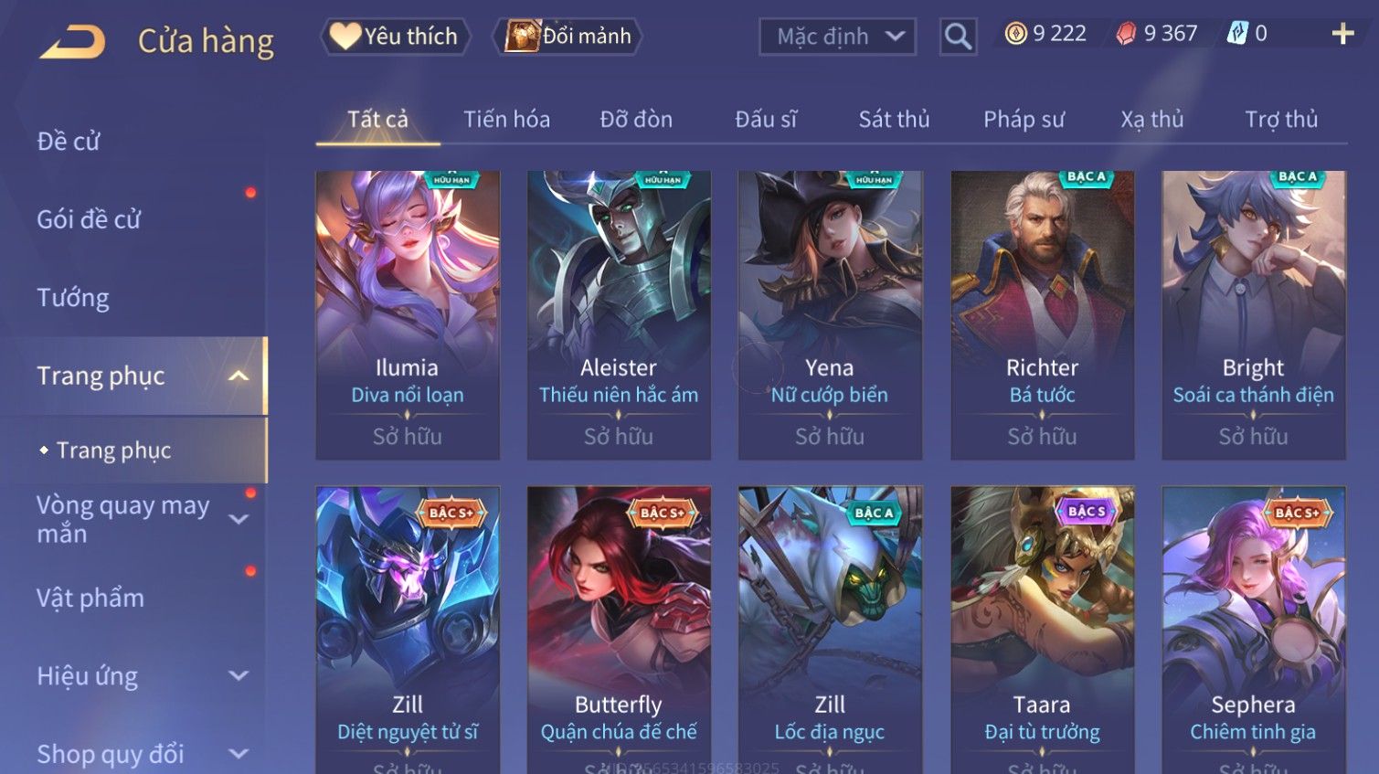Image resolution: width=1379 pixels, height=774 pixels.
Task: Expand the Shop quy đổi section
Action: pos(239,754)
